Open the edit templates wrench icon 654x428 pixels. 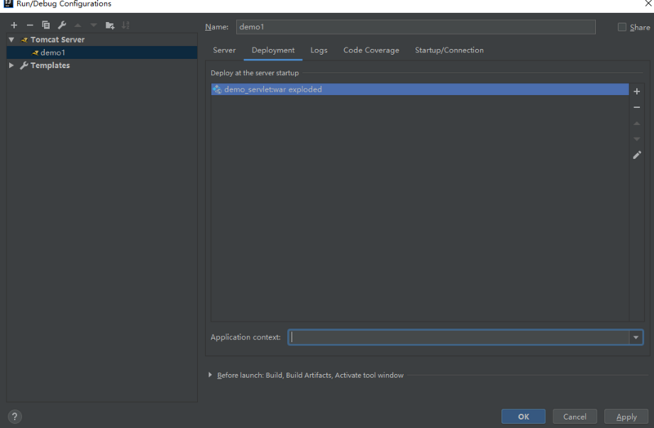click(x=62, y=25)
